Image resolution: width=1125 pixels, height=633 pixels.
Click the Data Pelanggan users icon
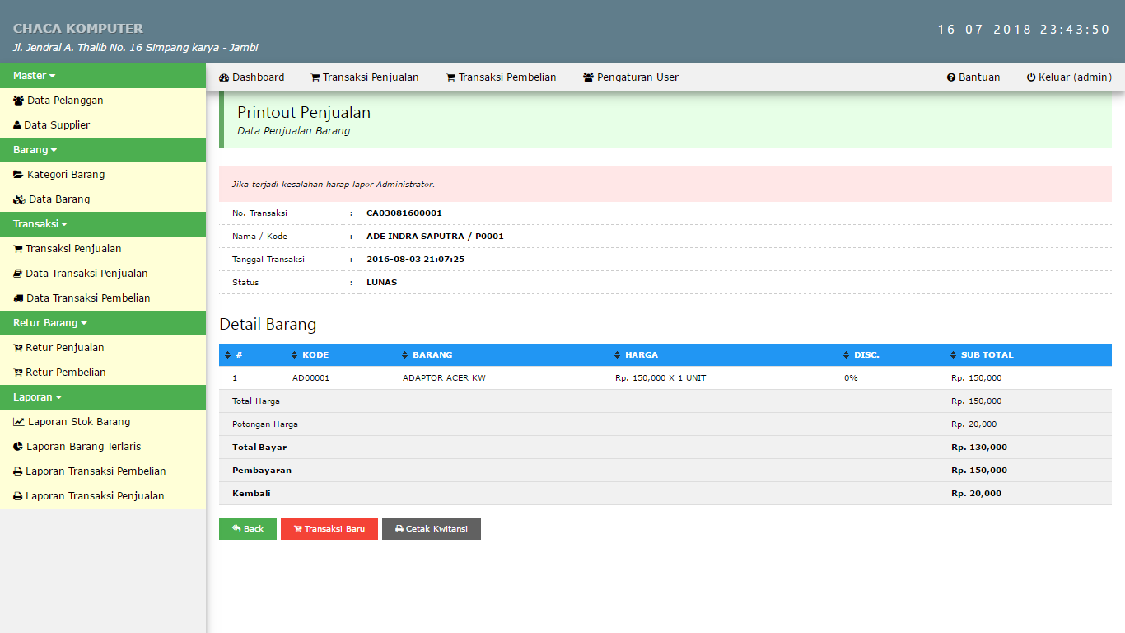pyautogui.click(x=18, y=101)
